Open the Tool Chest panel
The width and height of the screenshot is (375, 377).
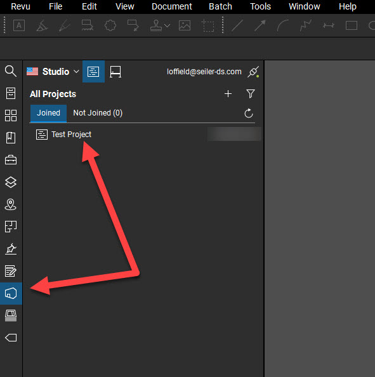11,160
